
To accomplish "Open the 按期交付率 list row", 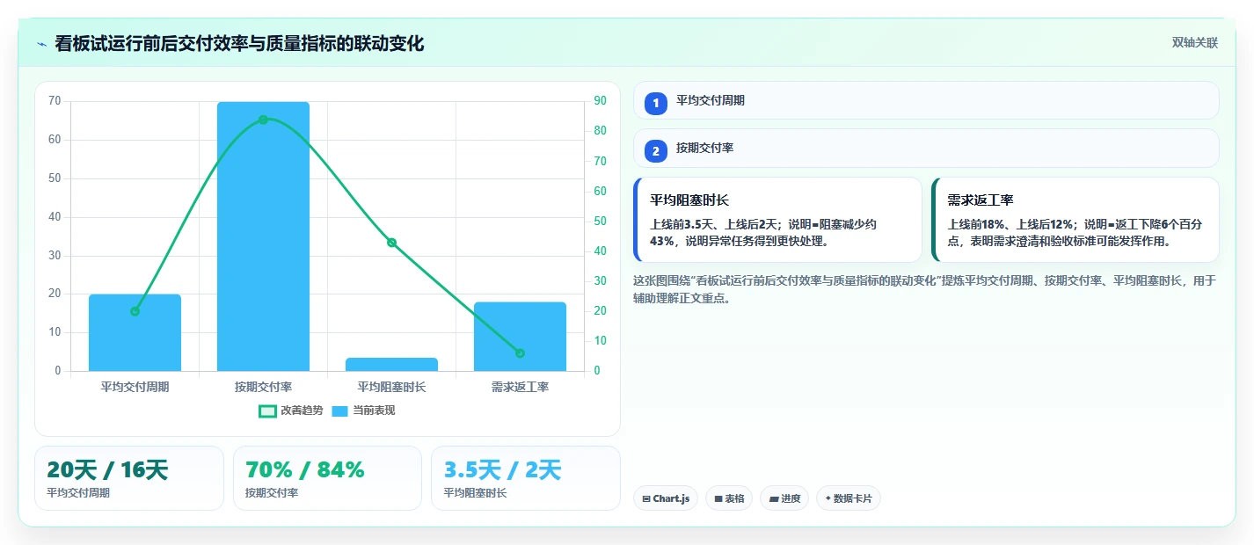I will [926, 148].
